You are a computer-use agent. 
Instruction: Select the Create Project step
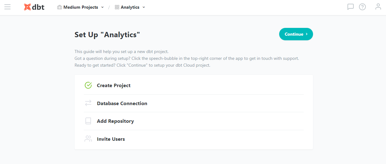(x=114, y=86)
